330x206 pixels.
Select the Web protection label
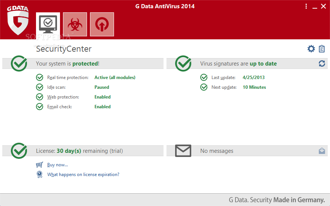(x=63, y=97)
